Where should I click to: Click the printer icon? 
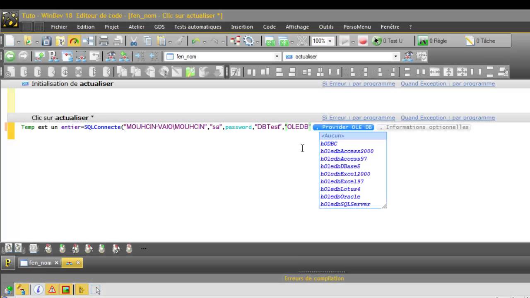tap(104, 41)
